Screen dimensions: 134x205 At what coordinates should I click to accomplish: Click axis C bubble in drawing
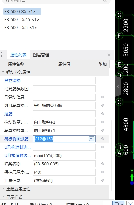click(x=119, y=102)
